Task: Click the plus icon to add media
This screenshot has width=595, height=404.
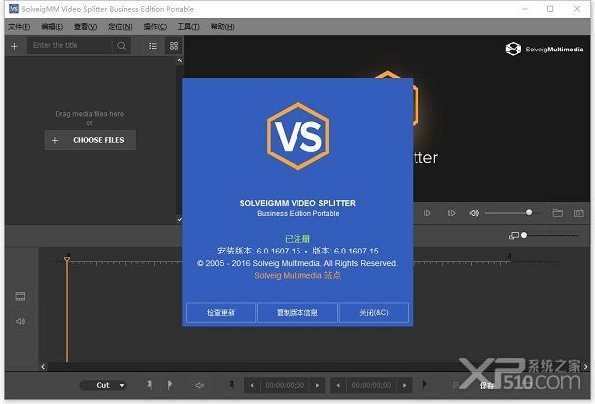Action: click(15, 46)
